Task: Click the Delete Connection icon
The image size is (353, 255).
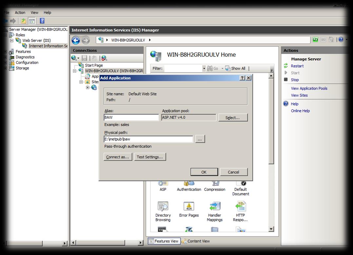Action: pyautogui.click(x=104, y=58)
